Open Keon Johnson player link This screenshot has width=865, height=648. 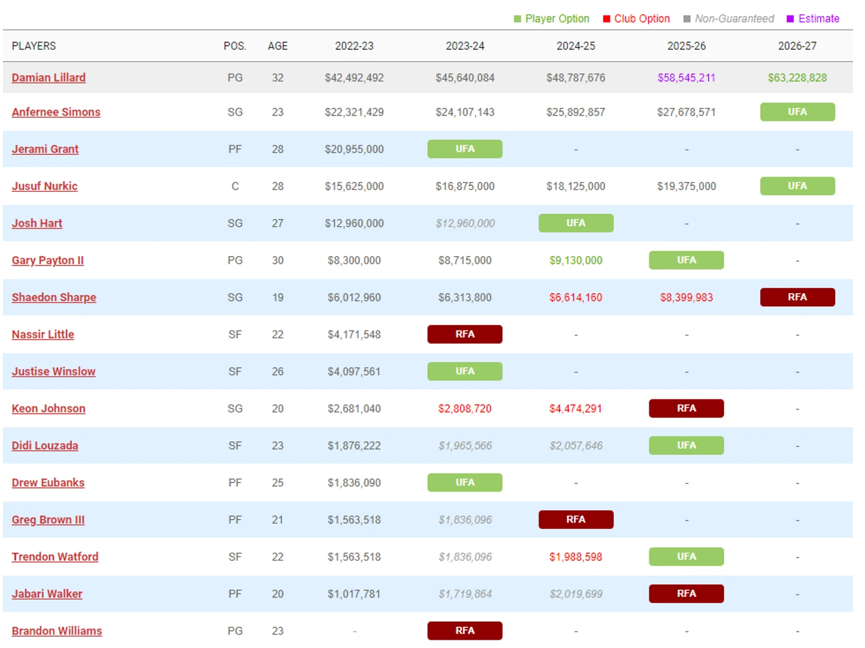coord(49,409)
